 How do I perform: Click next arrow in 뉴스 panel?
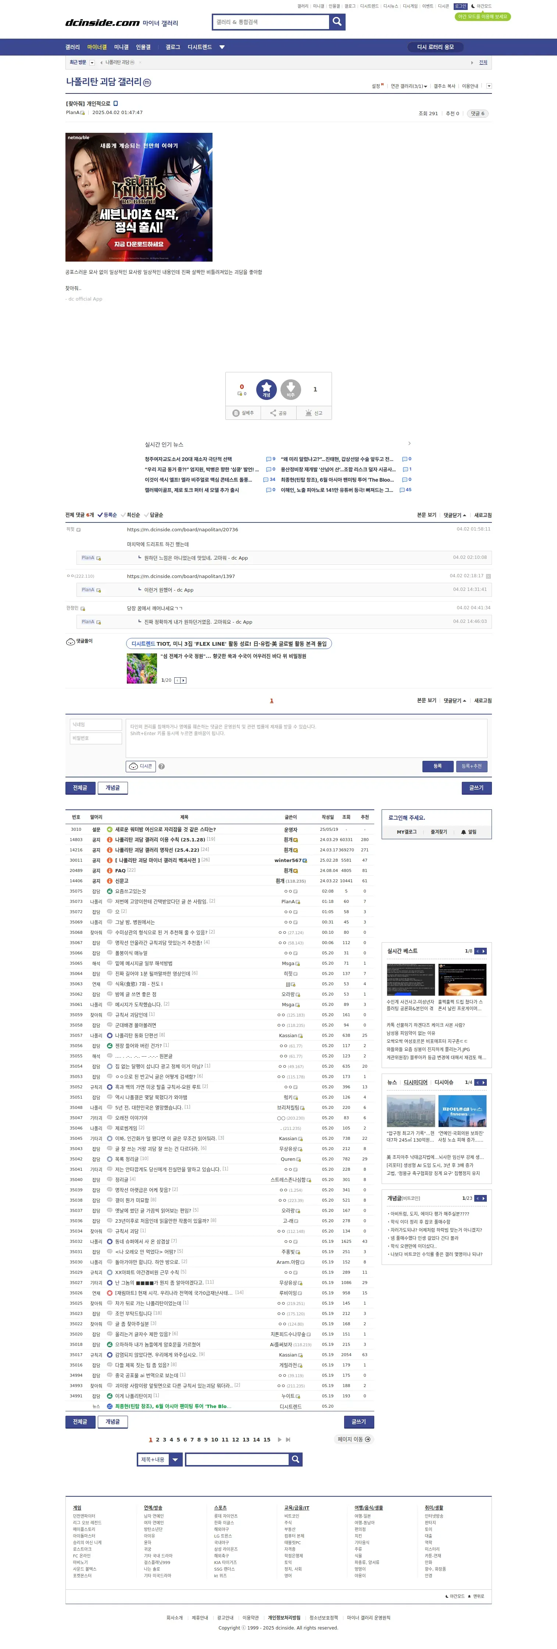(x=483, y=1082)
